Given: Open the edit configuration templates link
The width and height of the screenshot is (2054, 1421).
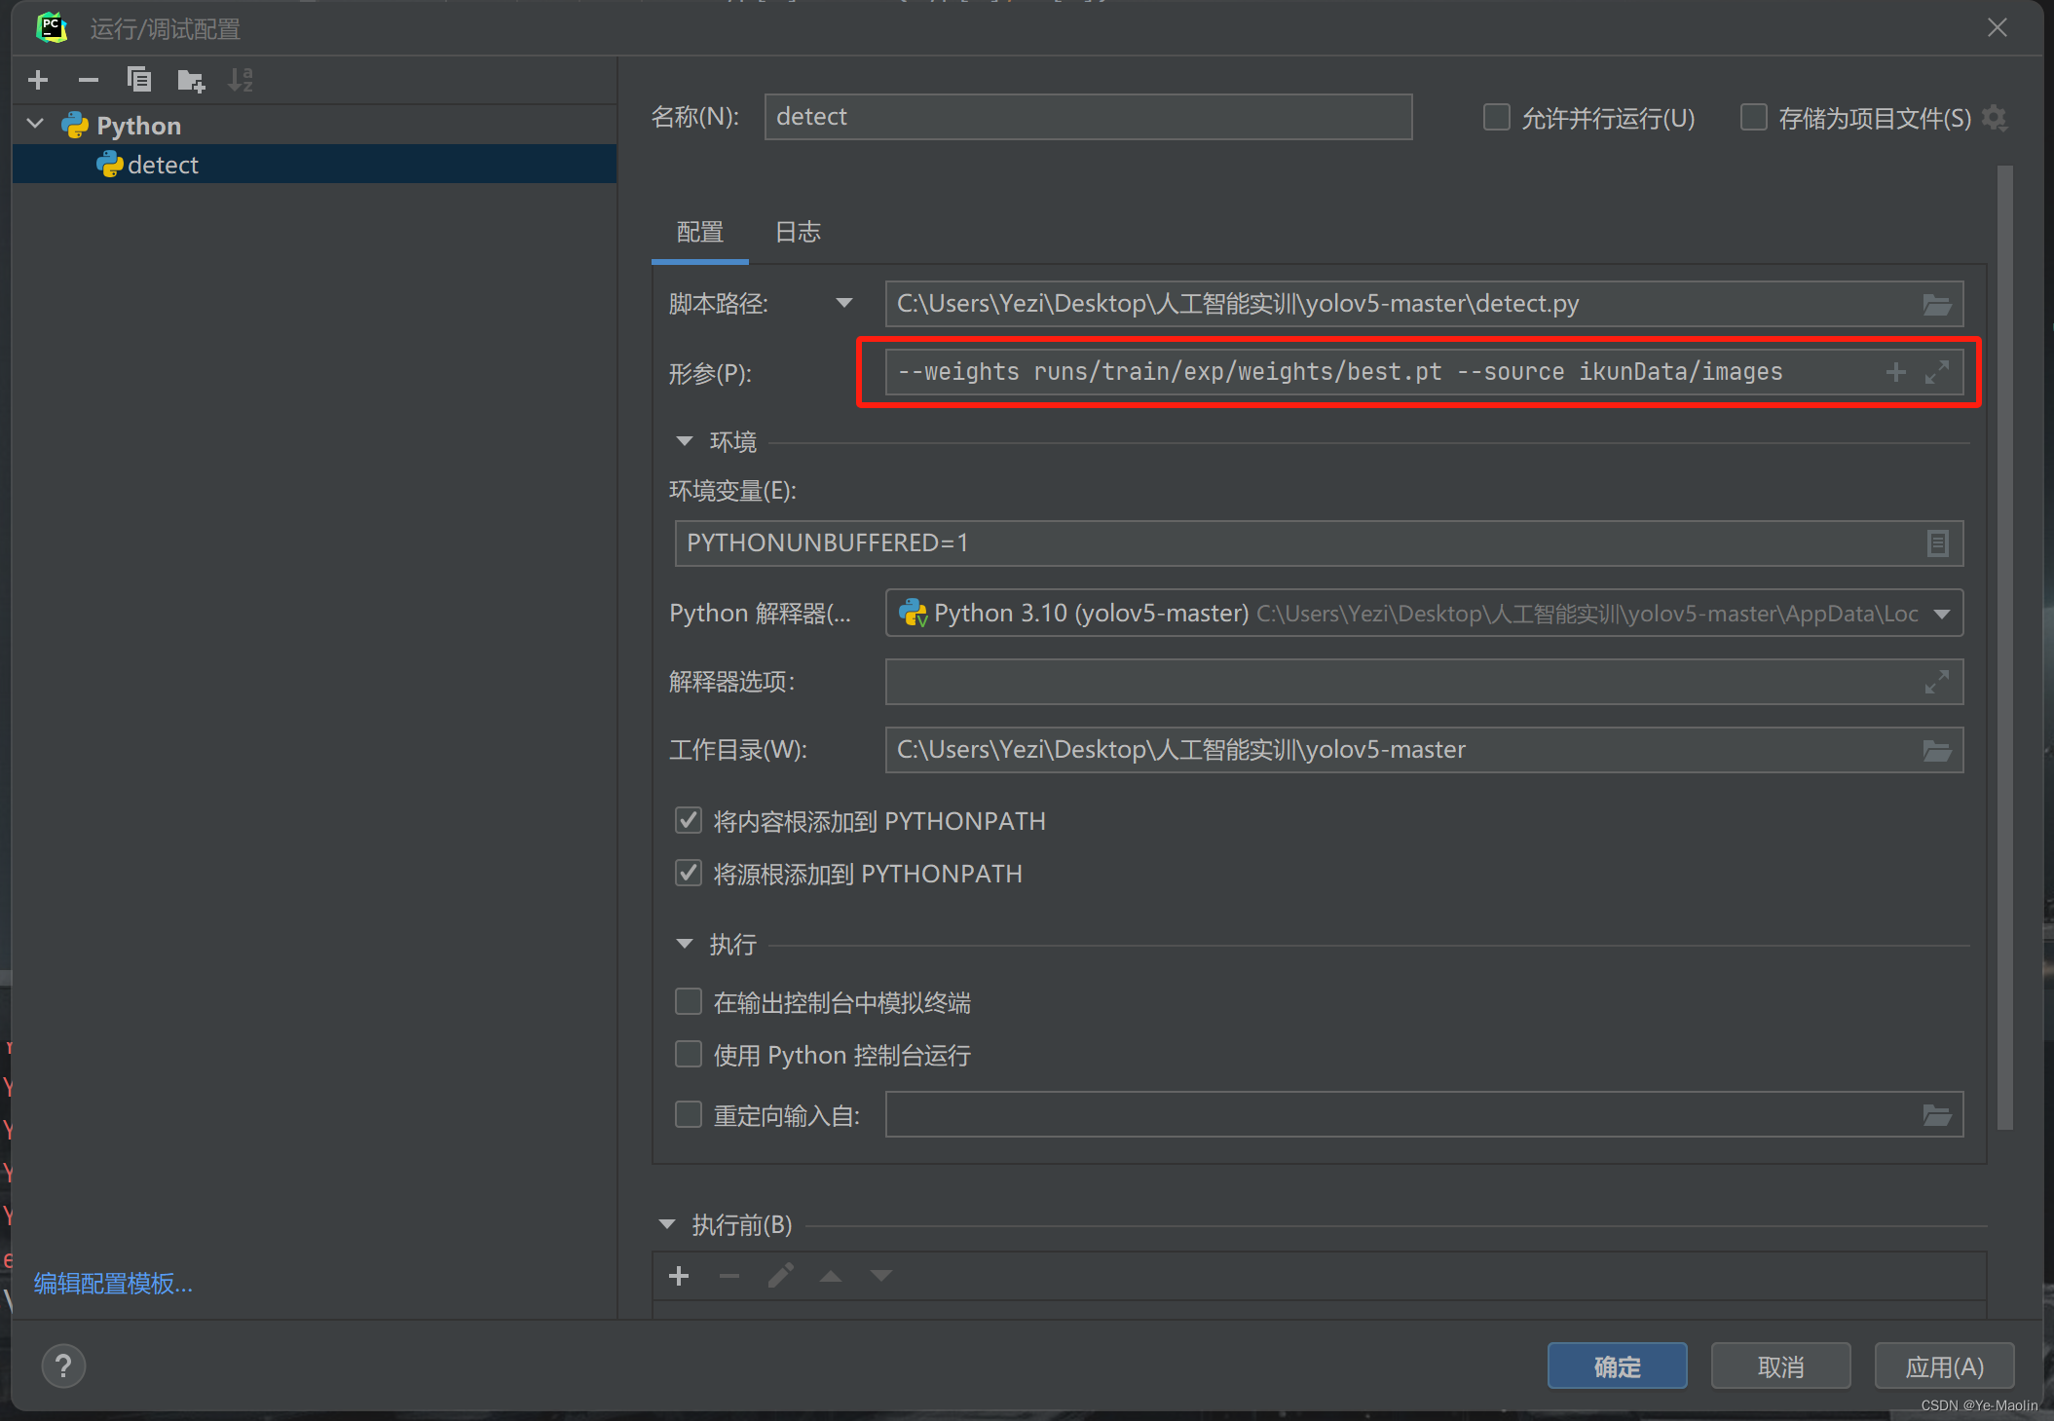Looking at the screenshot, I should coord(113,1284).
